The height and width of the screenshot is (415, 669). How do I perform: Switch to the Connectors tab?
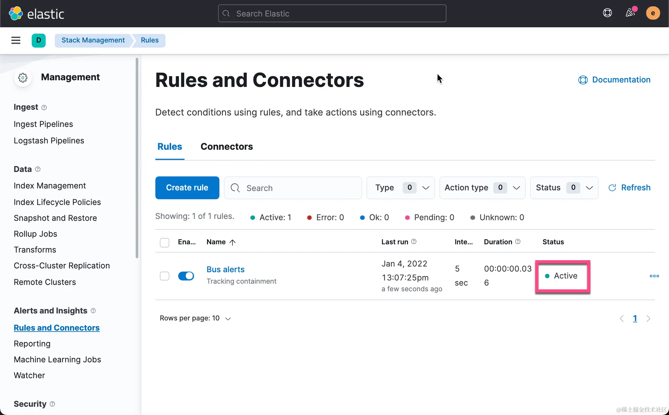[x=227, y=147]
